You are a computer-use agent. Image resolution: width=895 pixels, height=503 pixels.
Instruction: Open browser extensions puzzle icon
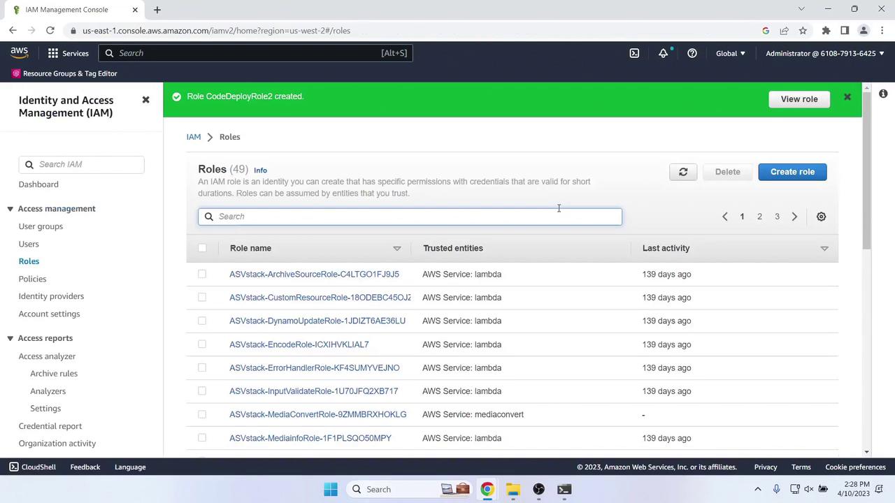pos(826,31)
